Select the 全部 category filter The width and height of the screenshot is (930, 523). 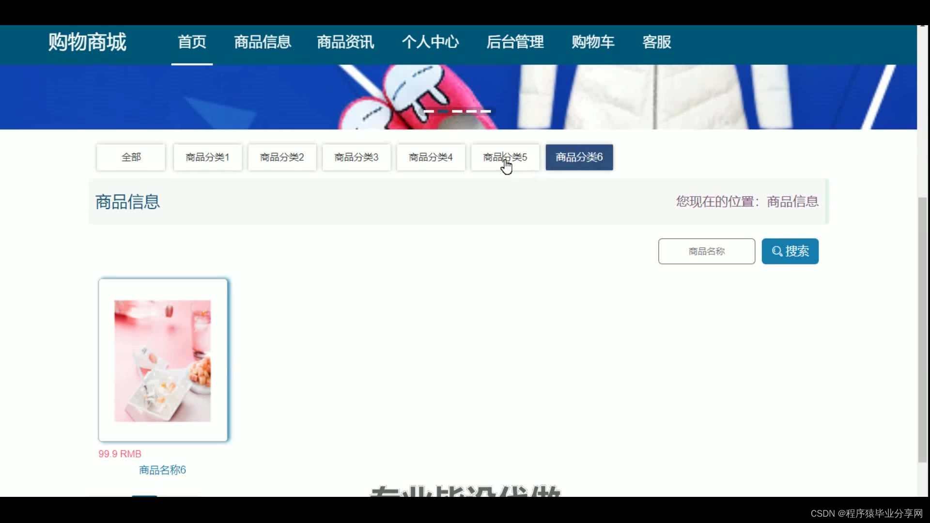click(131, 157)
